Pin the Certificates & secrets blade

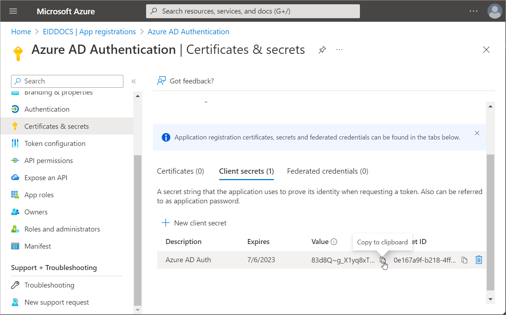pos(322,50)
